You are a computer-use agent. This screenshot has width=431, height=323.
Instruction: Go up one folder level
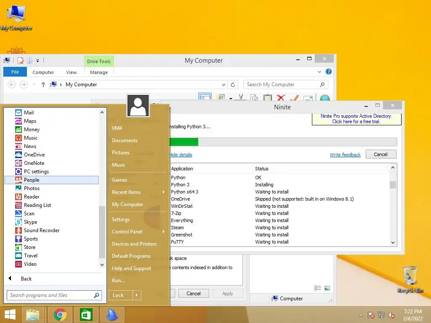coord(43,85)
